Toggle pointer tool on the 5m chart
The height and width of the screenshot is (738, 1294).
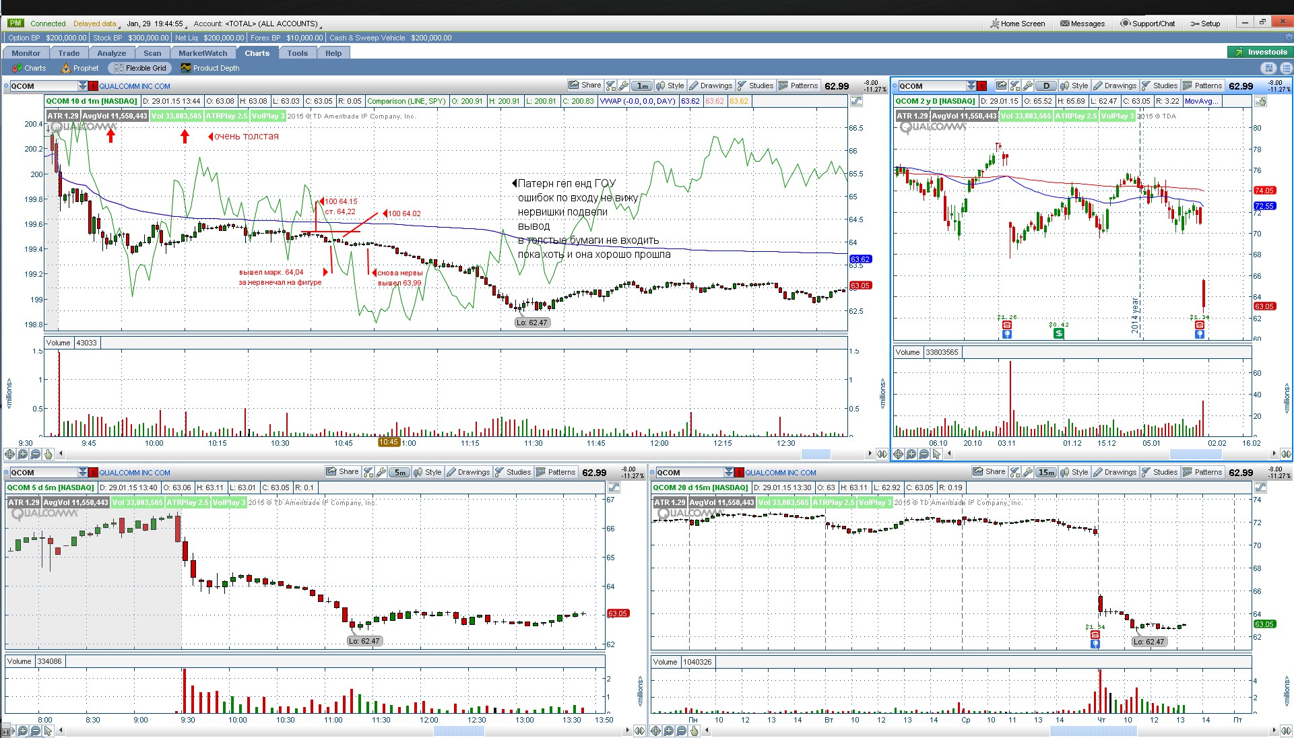(48, 731)
